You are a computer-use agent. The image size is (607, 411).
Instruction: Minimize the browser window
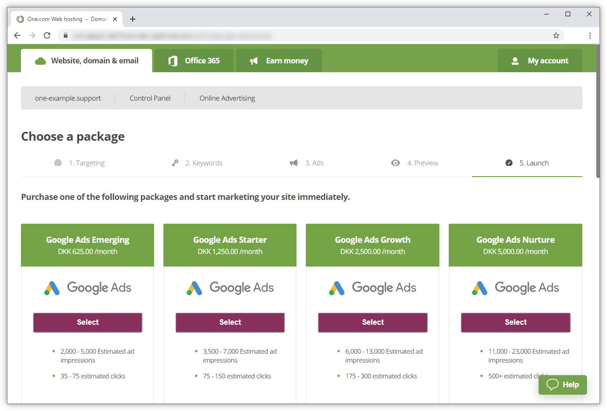tap(546, 14)
